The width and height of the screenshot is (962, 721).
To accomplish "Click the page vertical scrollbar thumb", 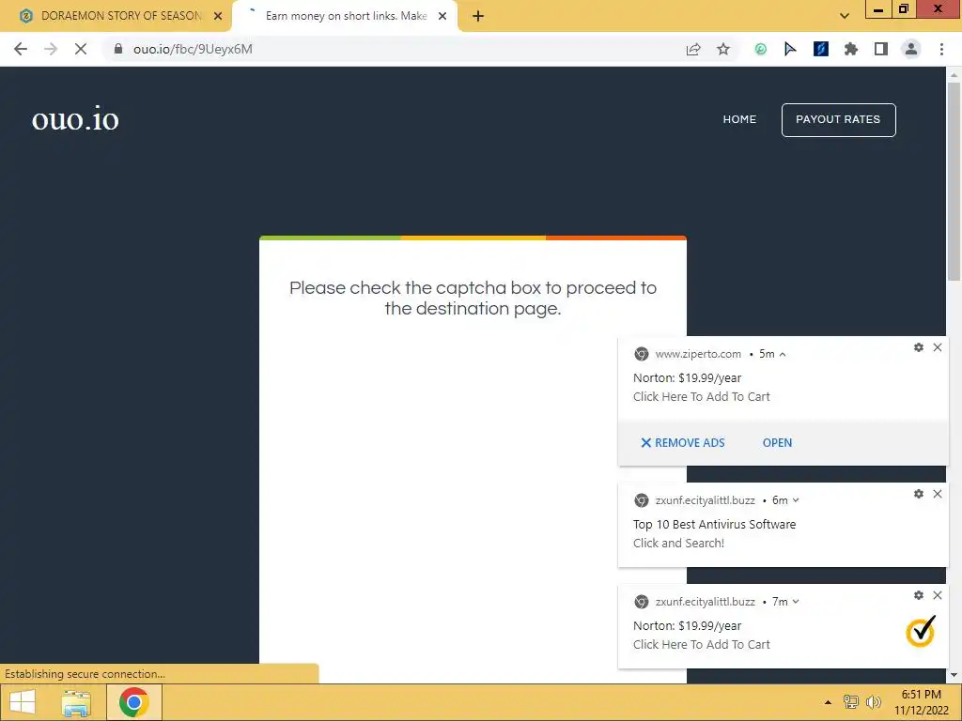I will (954, 181).
